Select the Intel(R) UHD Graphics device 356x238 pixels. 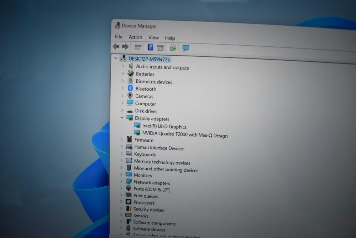click(x=164, y=127)
